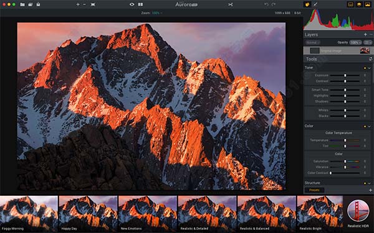Click the Saturation value field
Viewport: 374px width, 233px height.
pyautogui.click(x=365, y=161)
